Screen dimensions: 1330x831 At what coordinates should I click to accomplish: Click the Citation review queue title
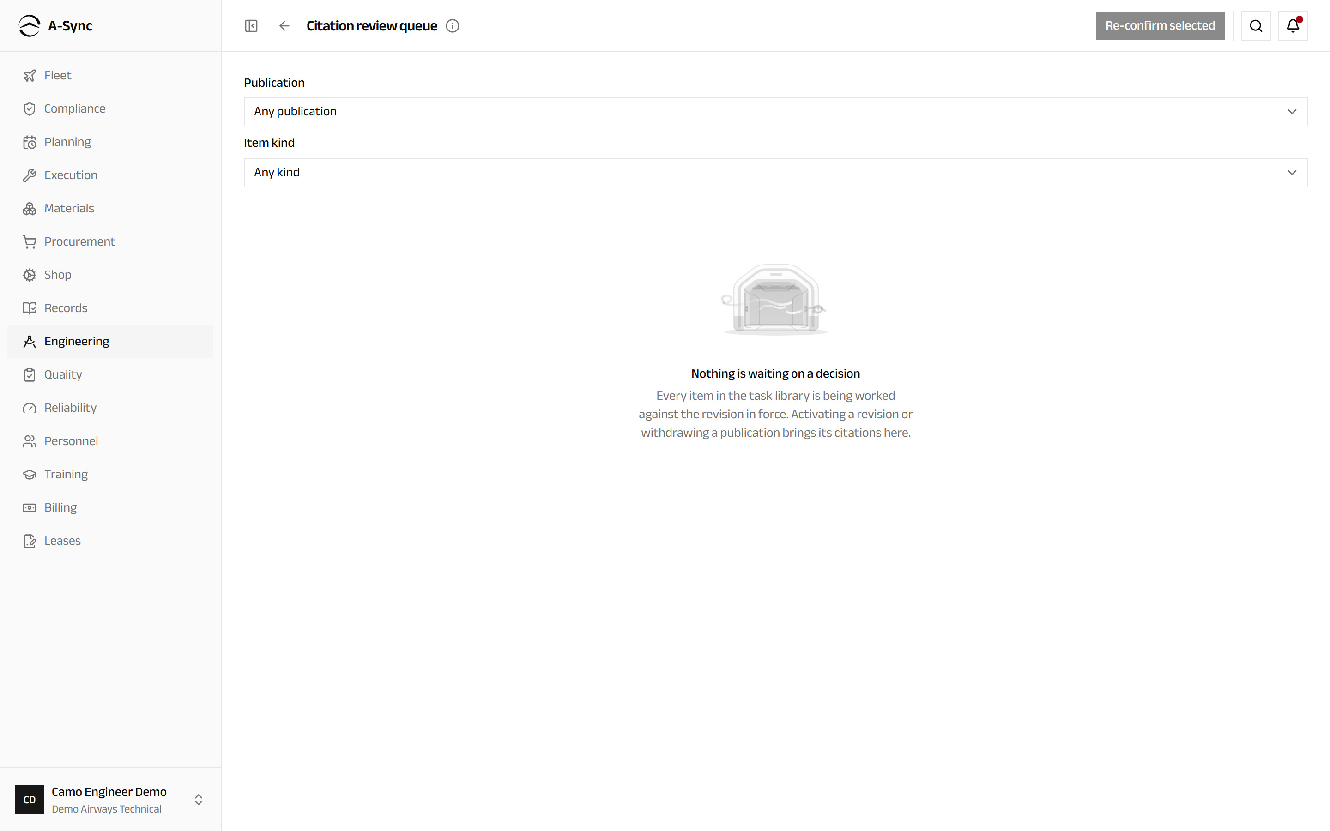click(x=372, y=26)
